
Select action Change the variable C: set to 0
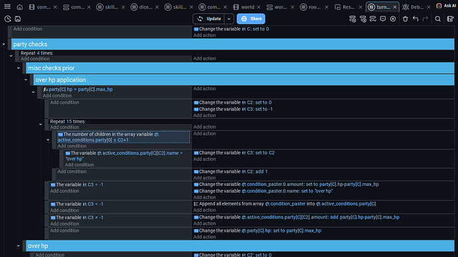tap(232, 29)
